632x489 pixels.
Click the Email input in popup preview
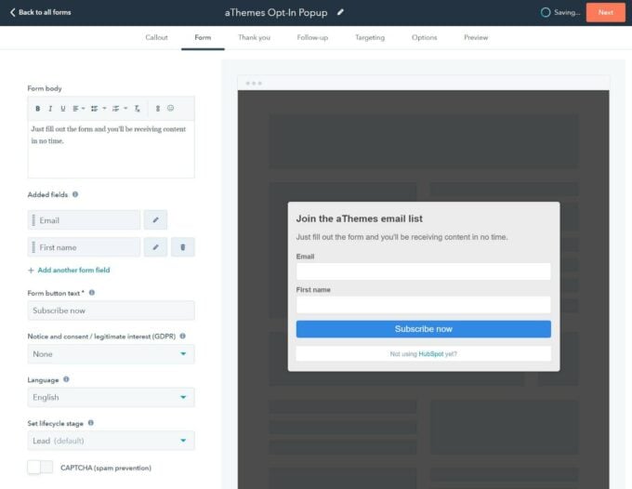[x=423, y=271]
